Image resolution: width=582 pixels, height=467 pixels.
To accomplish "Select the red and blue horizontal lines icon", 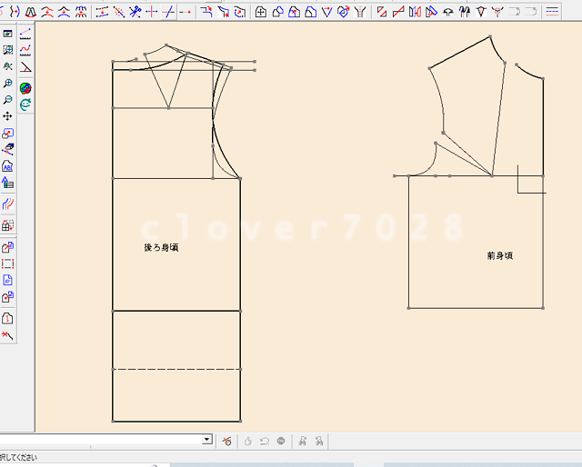I will click(x=552, y=12).
